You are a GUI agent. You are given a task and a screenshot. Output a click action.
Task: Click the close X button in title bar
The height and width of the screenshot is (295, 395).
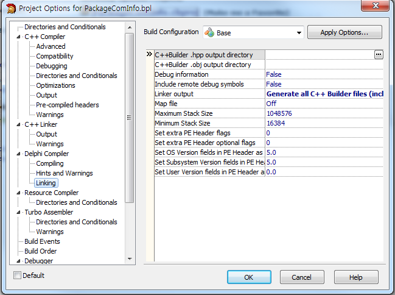click(377, 7)
